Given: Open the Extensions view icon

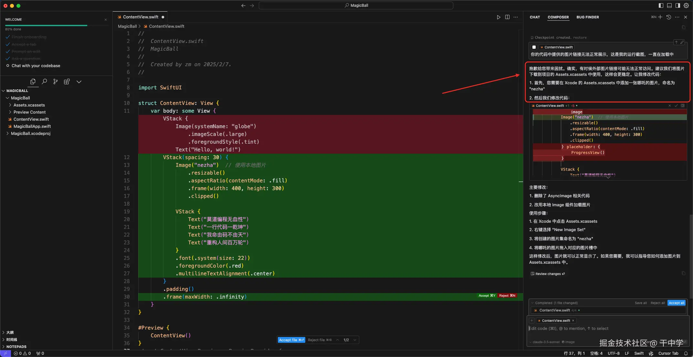Looking at the screenshot, I should click(67, 81).
